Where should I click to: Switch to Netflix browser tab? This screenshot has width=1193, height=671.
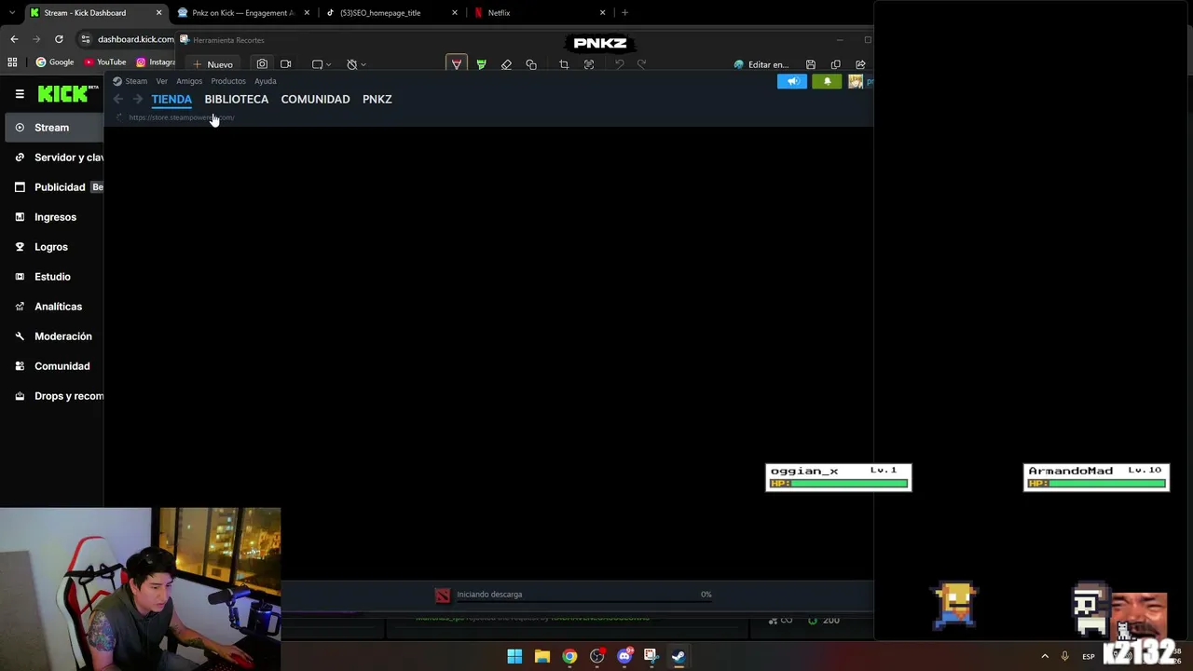(540, 13)
